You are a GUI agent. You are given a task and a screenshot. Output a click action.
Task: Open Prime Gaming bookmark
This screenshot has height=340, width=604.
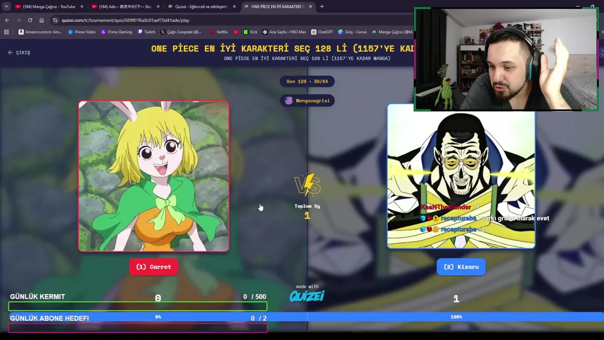tap(117, 32)
